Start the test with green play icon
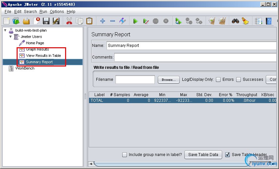 click(136, 21)
